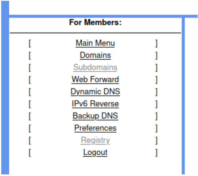
Task: Click the horizontal divider under For Members
Action: (x=95, y=33)
